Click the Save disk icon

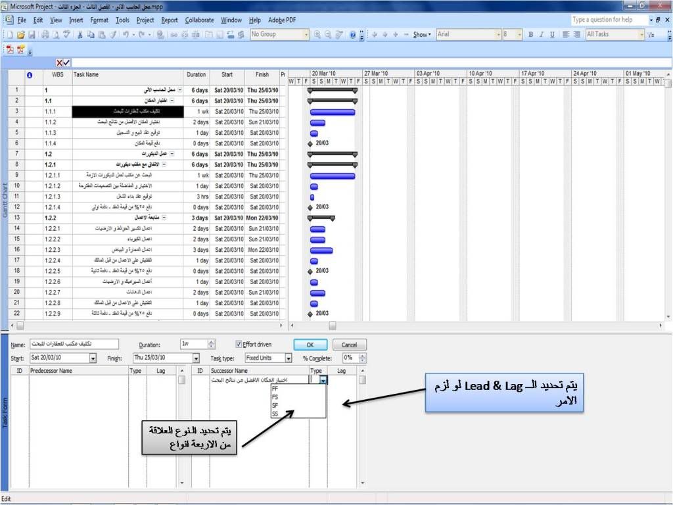coord(32,35)
